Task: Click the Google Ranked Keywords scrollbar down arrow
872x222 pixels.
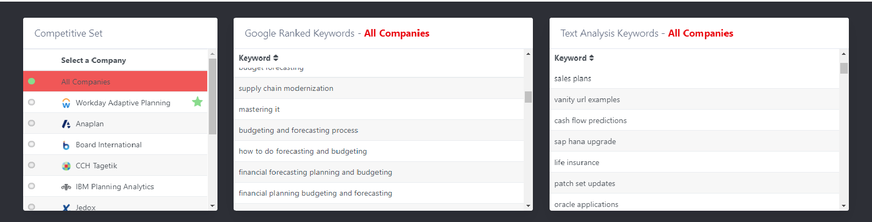Action: [x=528, y=206]
